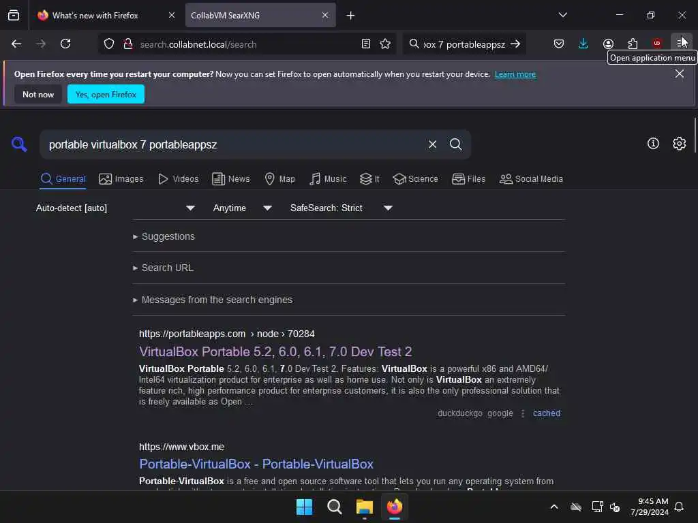Open Learn more link
The height and width of the screenshot is (523, 698).
coord(515,74)
